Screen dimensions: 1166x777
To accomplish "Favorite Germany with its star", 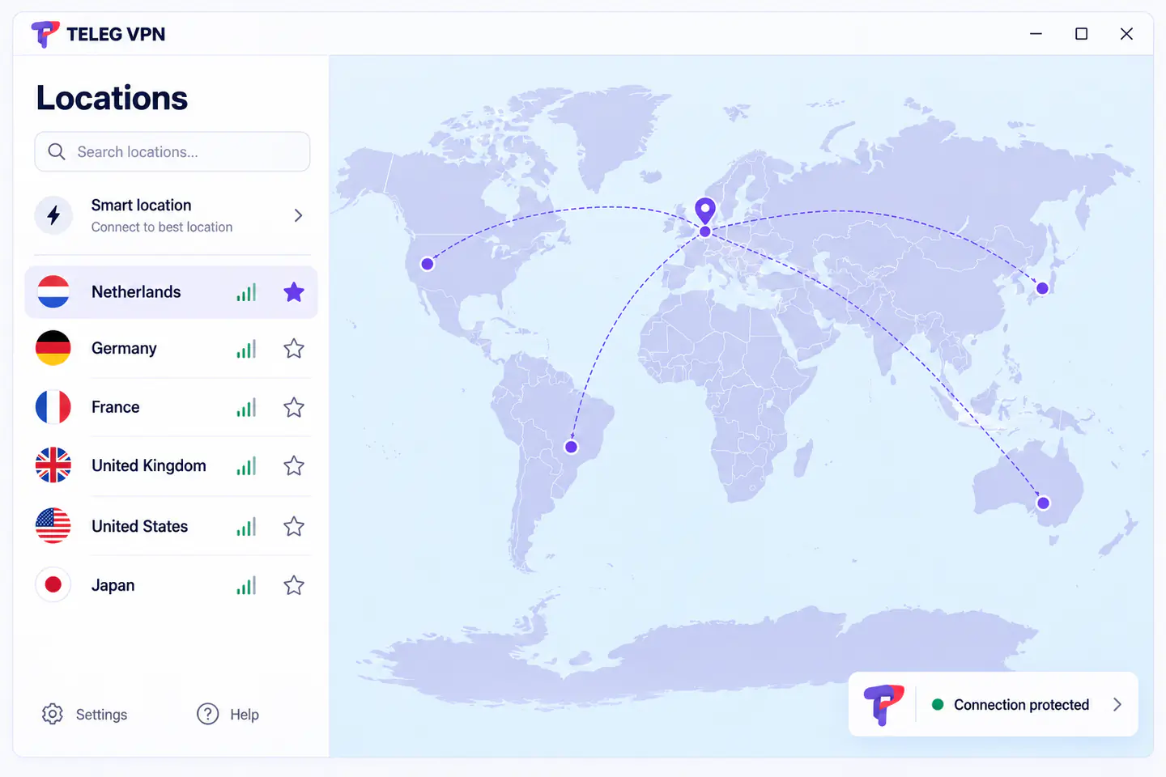I will tap(294, 349).
